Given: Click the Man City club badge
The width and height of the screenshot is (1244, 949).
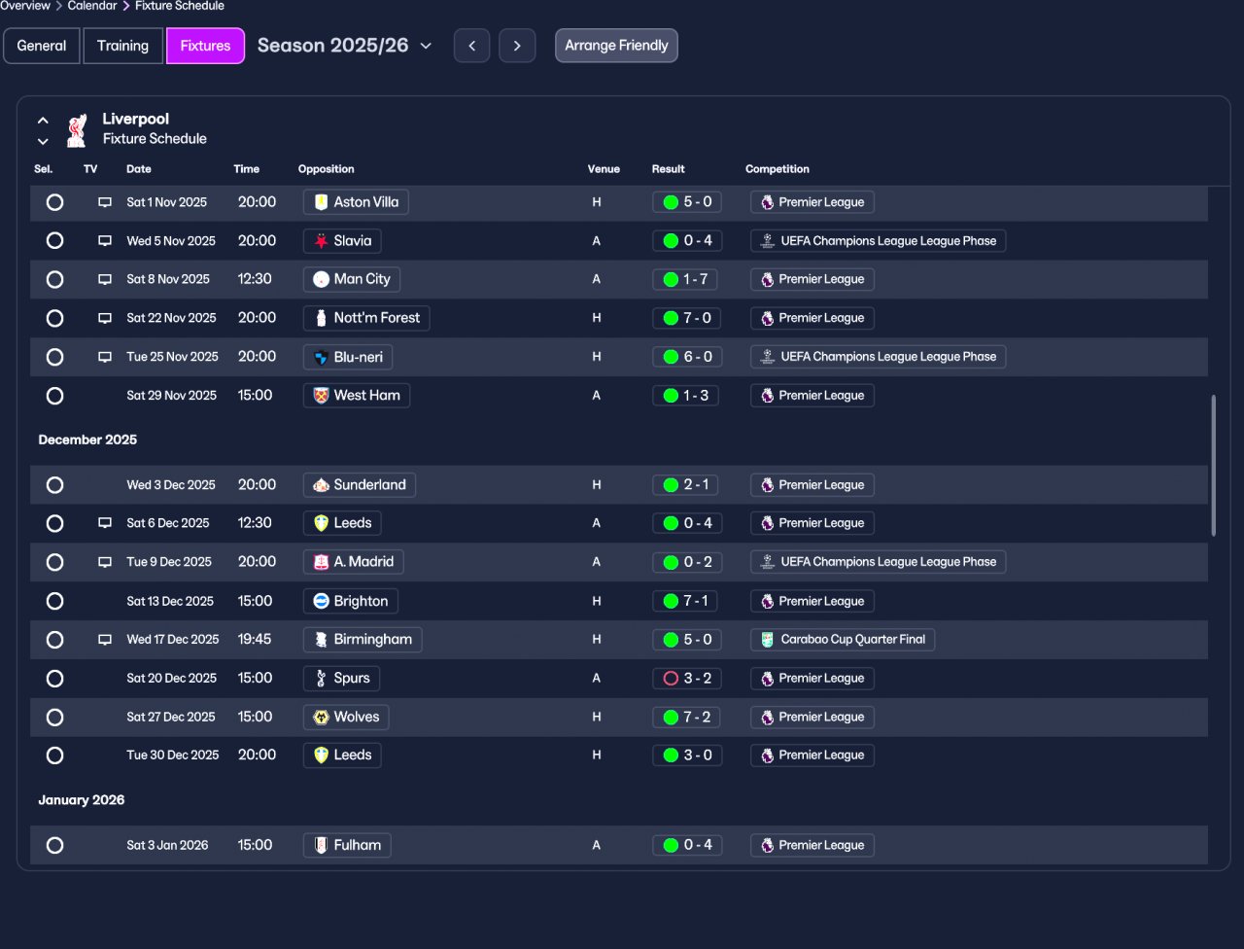Looking at the screenshot, I should [321, 279].
